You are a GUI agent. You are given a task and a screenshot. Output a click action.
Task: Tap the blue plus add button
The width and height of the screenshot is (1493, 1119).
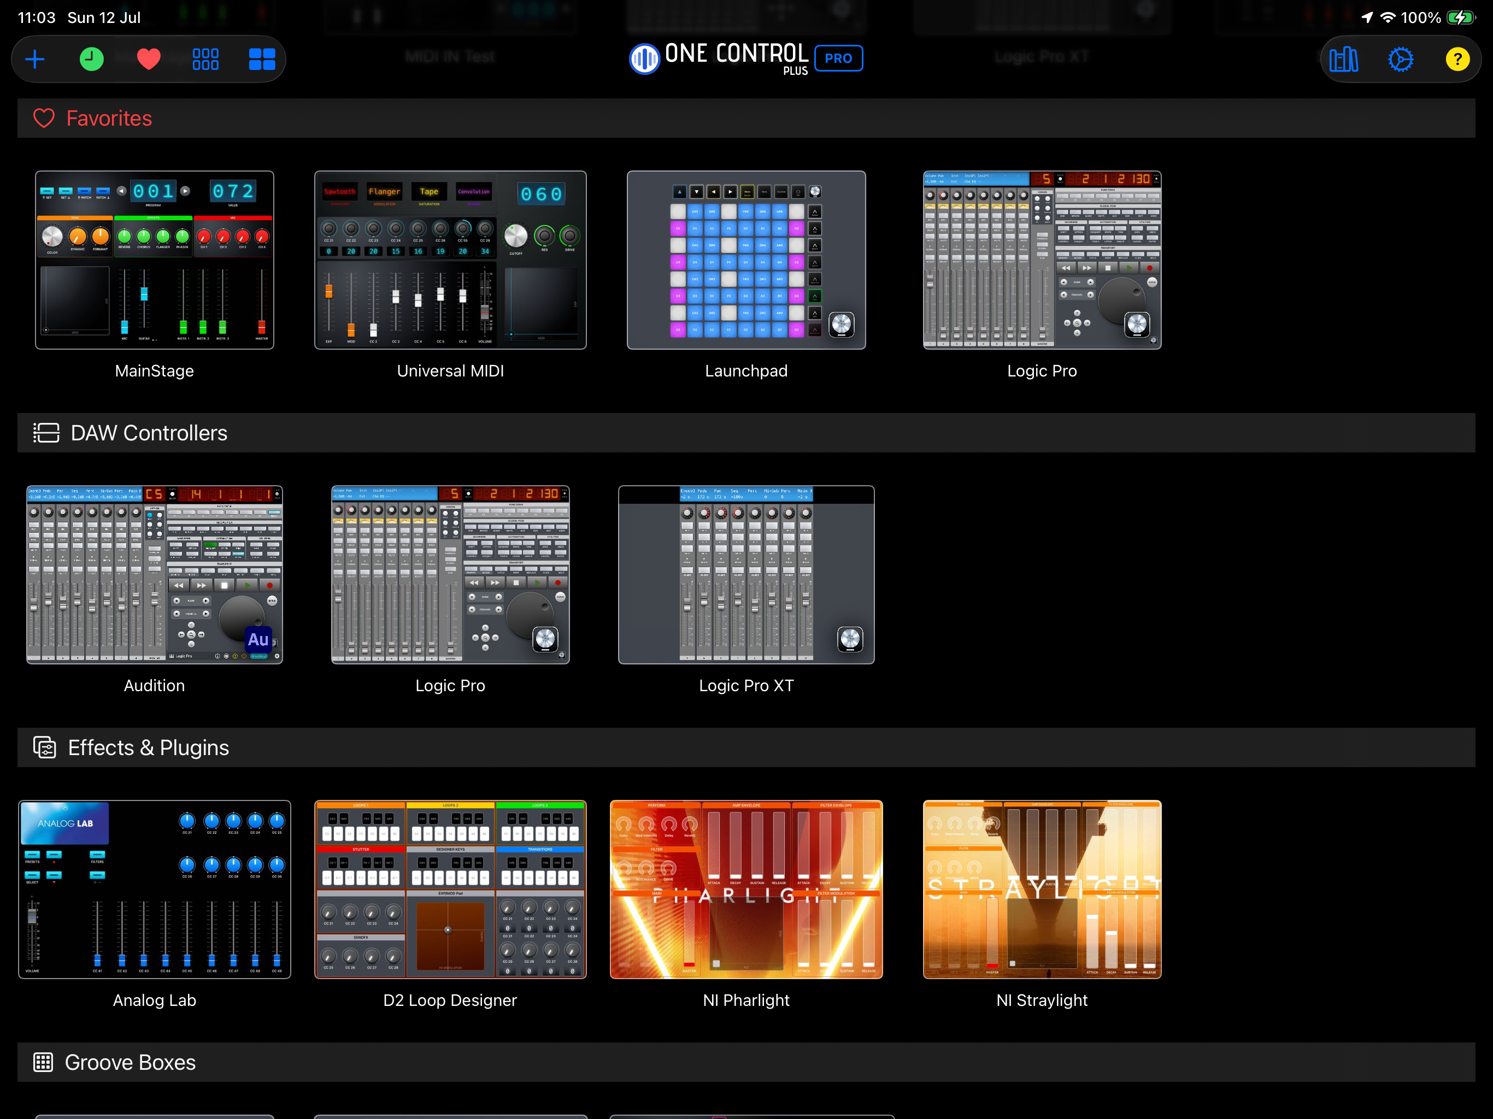[35, 60]
